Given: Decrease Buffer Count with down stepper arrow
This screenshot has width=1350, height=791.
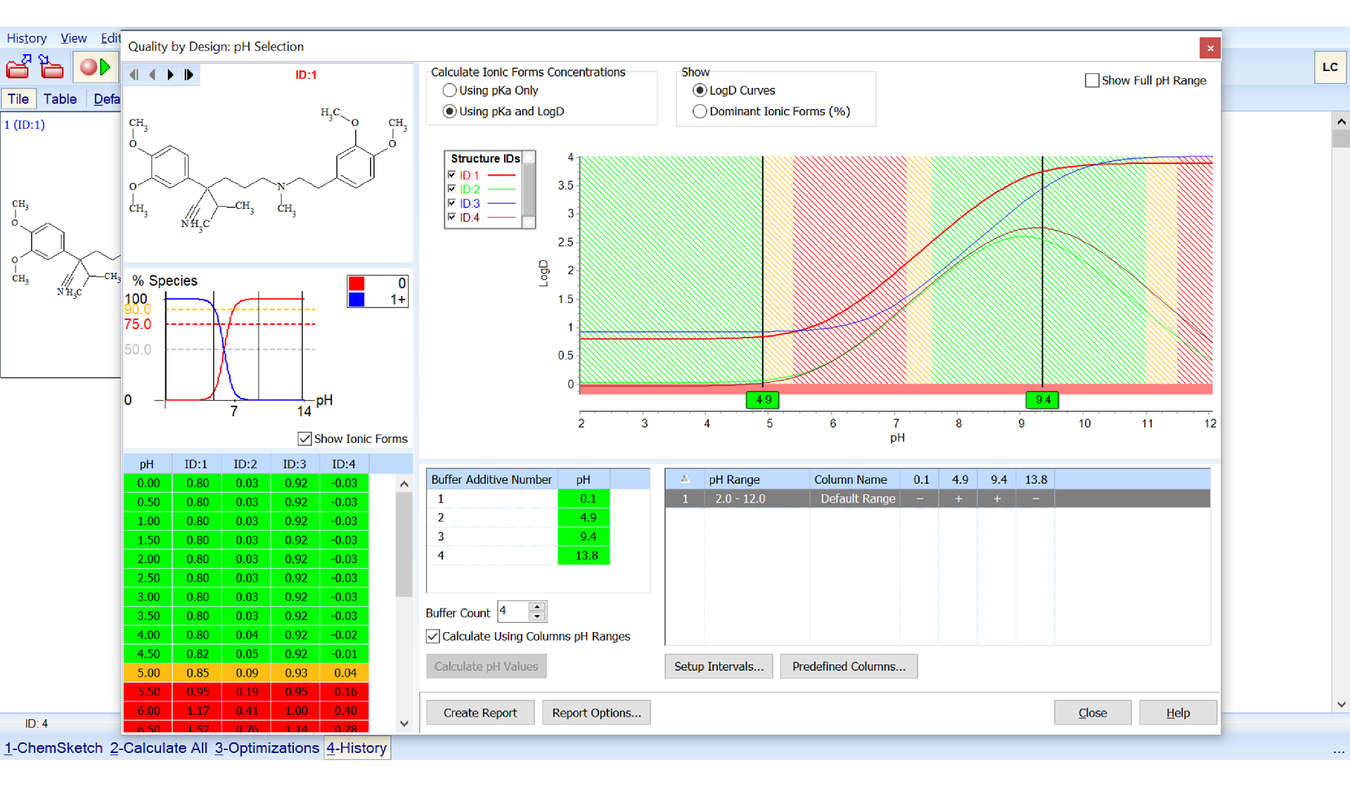Looking at the screenshot, I should (537, 617).
